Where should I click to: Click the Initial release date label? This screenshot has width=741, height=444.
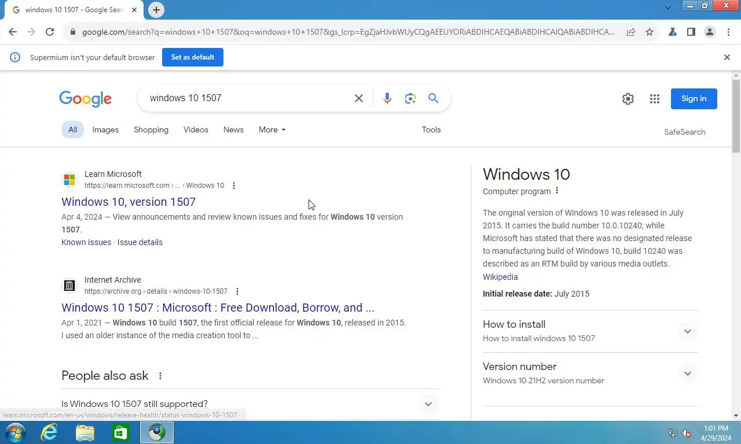[x=518, y=294]
